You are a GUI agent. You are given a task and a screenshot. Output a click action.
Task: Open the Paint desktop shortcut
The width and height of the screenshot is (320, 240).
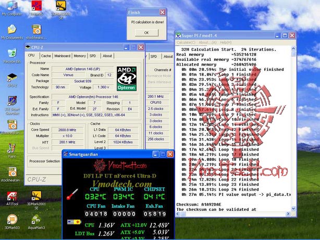pos(12,151)
